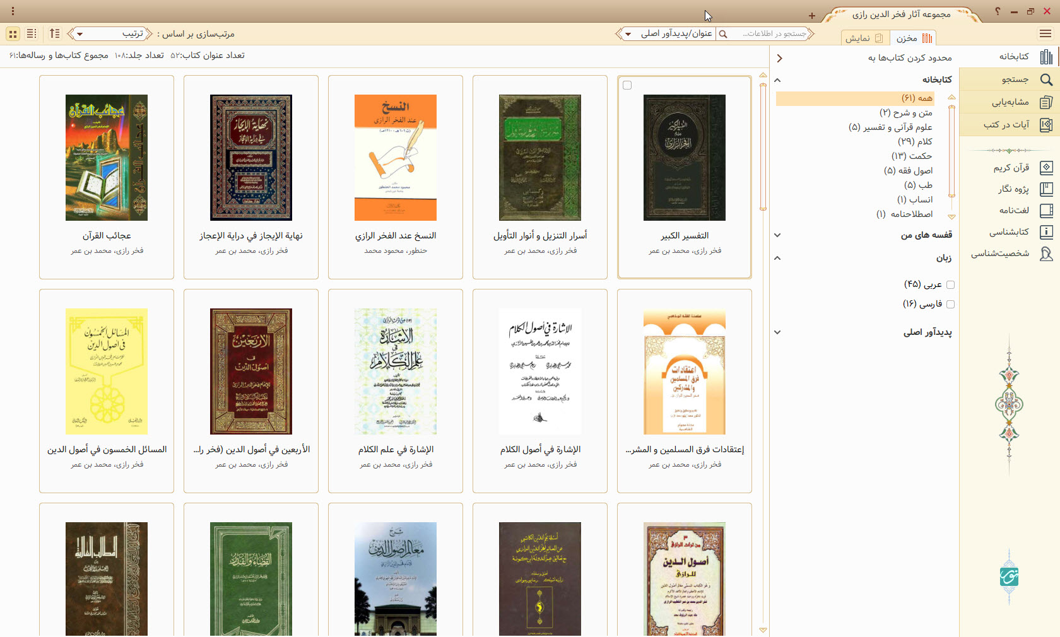Enable the عربی language filter
1060x637 pixels.
[950, 285]
